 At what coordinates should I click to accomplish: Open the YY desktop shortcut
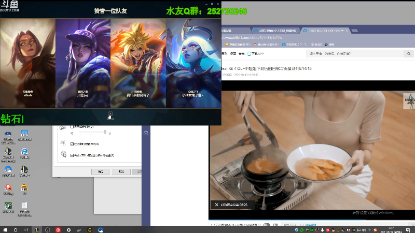coord(24,190)
